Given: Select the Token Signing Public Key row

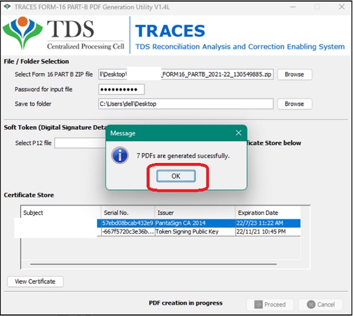Looking at the screenshot, I should (199, 232).
